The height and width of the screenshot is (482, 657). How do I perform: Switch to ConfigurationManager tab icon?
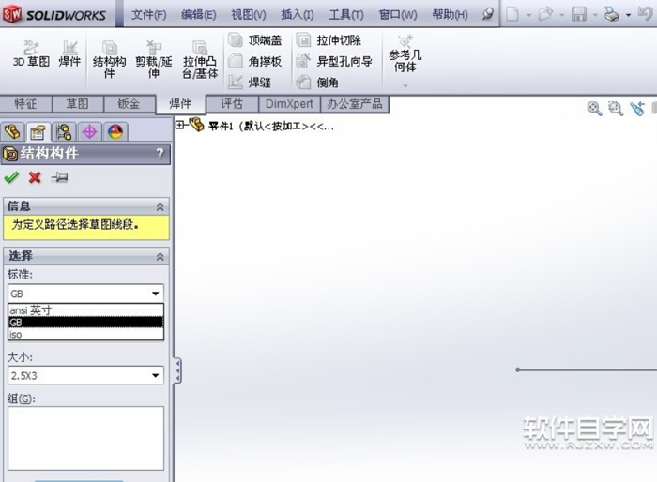click(x=64, y=132)
